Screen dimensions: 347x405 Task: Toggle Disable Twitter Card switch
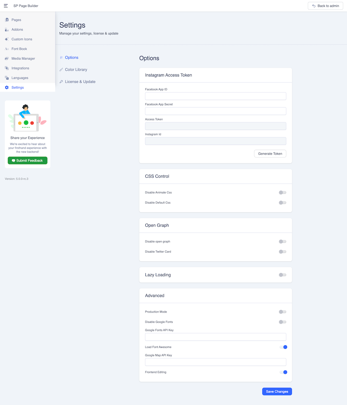282,252
